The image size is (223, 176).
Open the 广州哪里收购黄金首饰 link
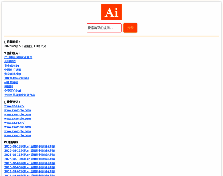18,57
